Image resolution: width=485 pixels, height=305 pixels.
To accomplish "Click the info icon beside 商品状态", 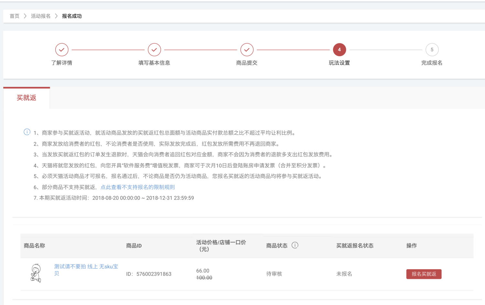I will coord(295,245).
